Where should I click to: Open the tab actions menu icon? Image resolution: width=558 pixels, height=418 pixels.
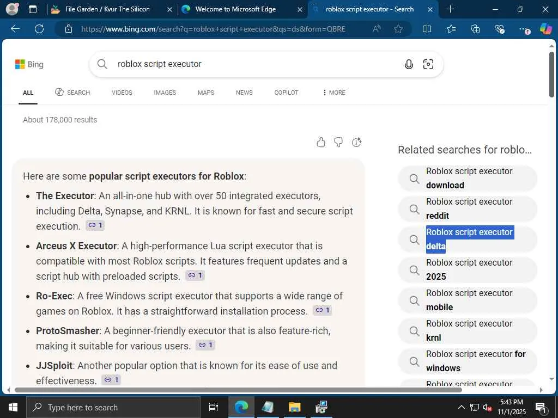coord(32,9)
